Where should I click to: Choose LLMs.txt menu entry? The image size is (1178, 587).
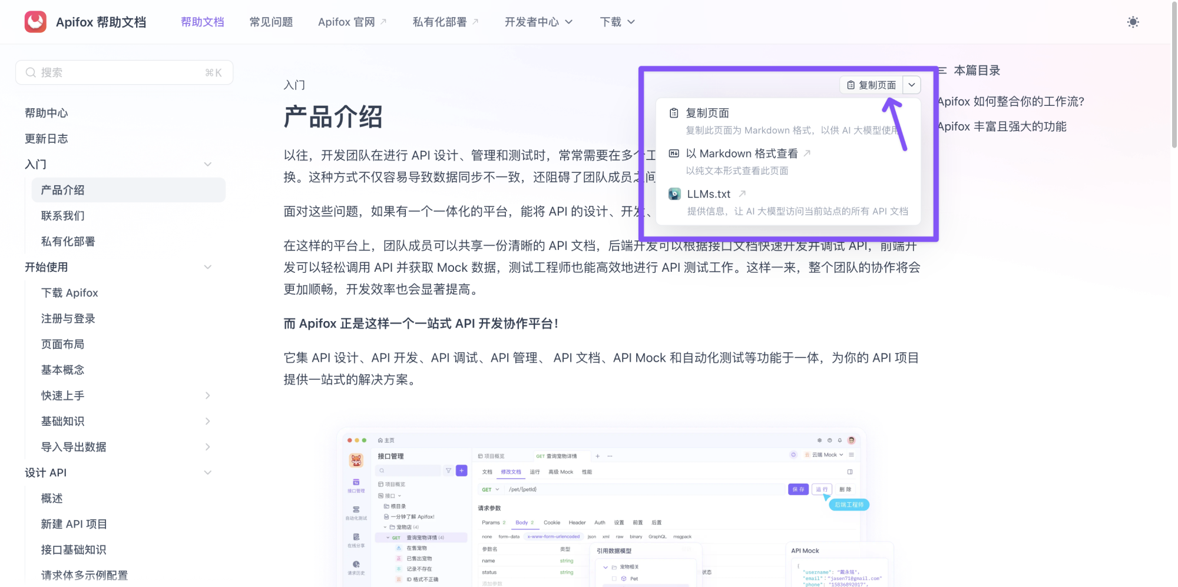(x=787, y=202)
